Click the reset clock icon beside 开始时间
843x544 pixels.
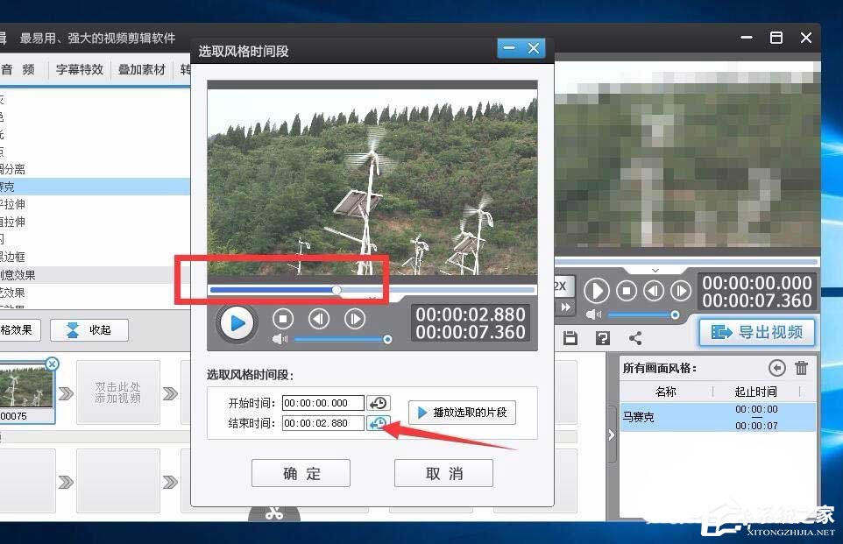379,402
